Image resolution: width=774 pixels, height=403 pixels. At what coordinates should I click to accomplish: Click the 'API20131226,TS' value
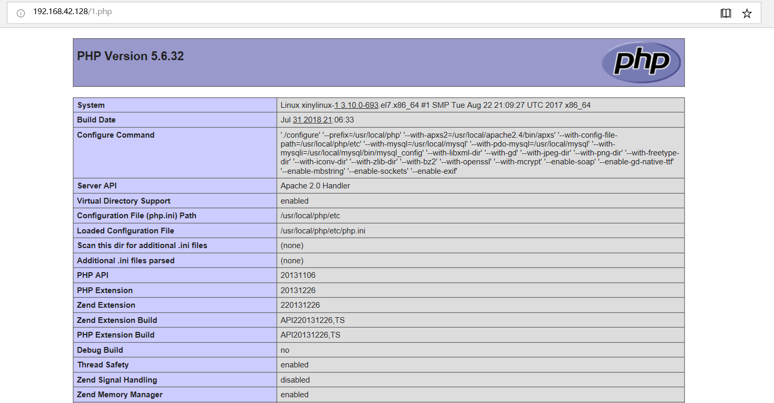(x=311, y=335)
